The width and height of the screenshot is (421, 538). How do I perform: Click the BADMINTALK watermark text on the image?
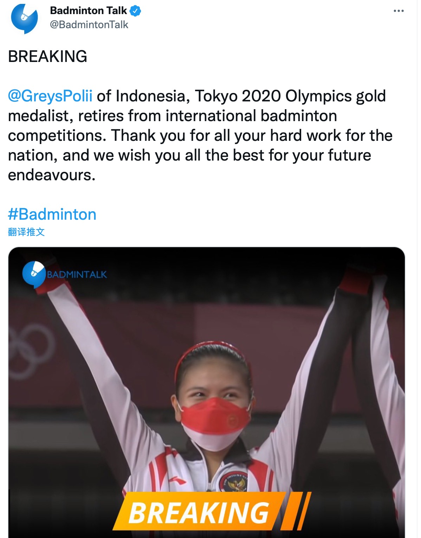(77, 275)
